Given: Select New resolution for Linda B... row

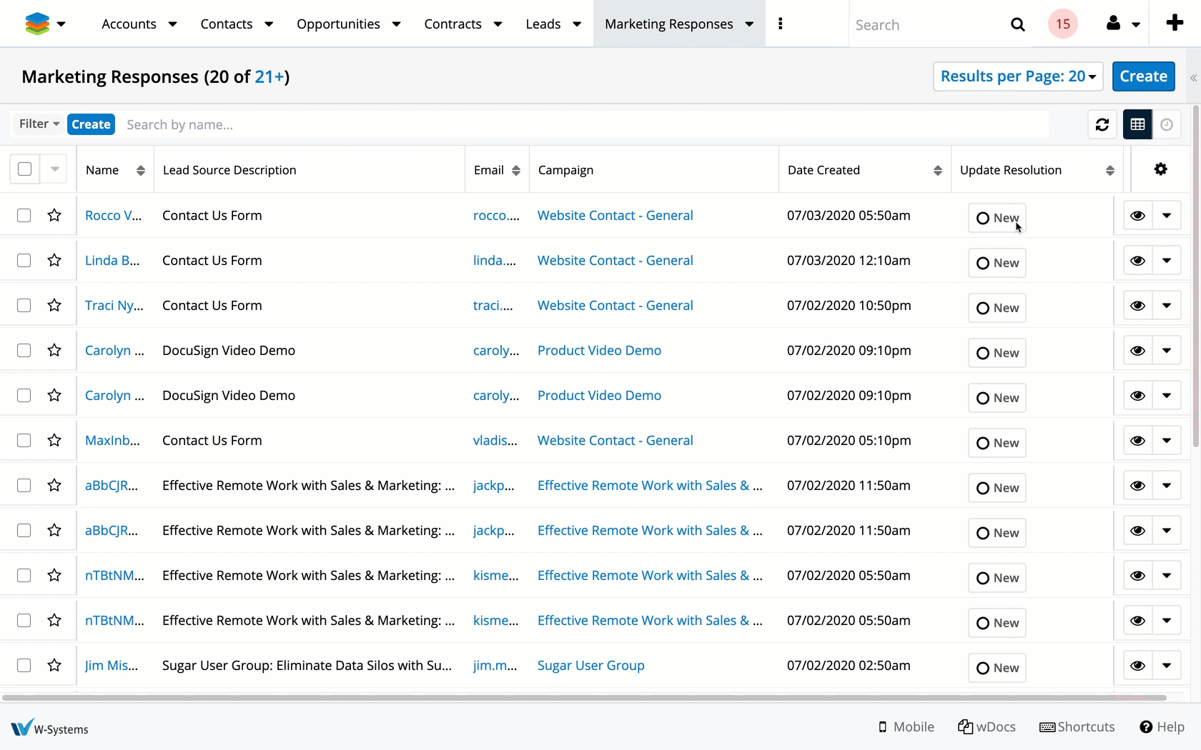Looking at the screenshot, I should pyautogui.click(x=997, y=263).
